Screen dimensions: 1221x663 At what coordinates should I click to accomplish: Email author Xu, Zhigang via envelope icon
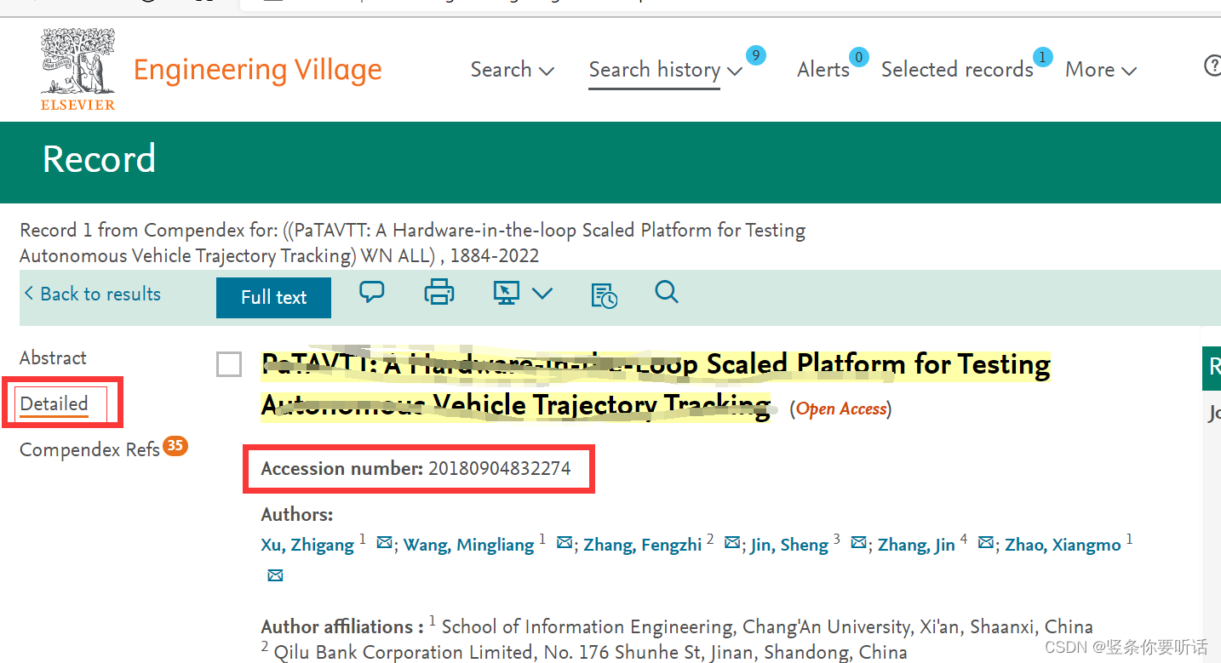pos(385,543)
